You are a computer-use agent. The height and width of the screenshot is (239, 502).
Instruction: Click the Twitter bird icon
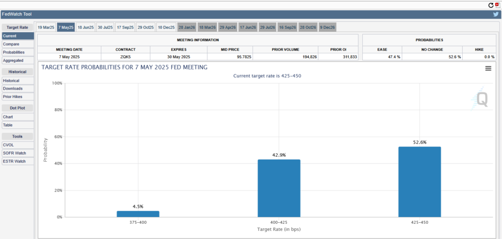pyautogui.click(x=496, y=14)
